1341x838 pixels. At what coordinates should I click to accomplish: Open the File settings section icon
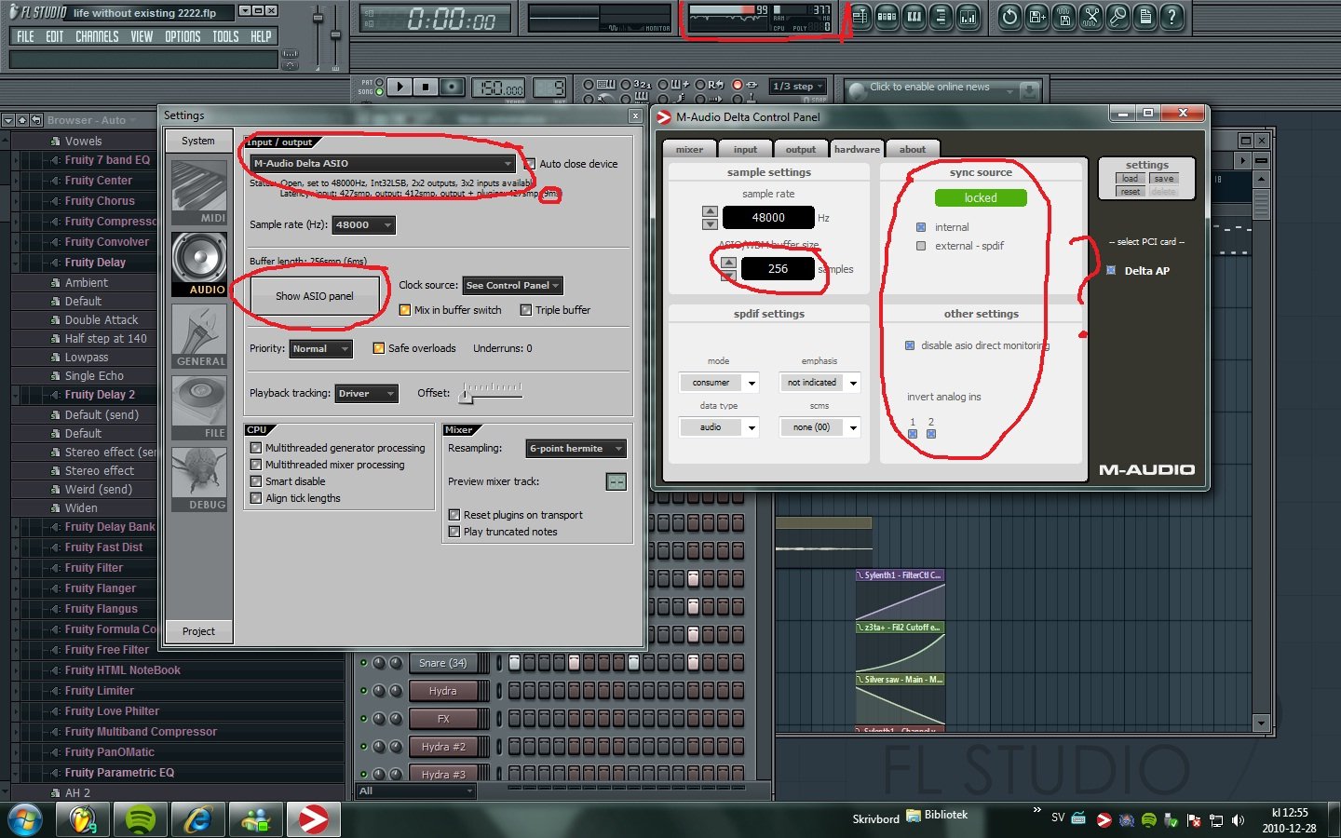(199, 408)
